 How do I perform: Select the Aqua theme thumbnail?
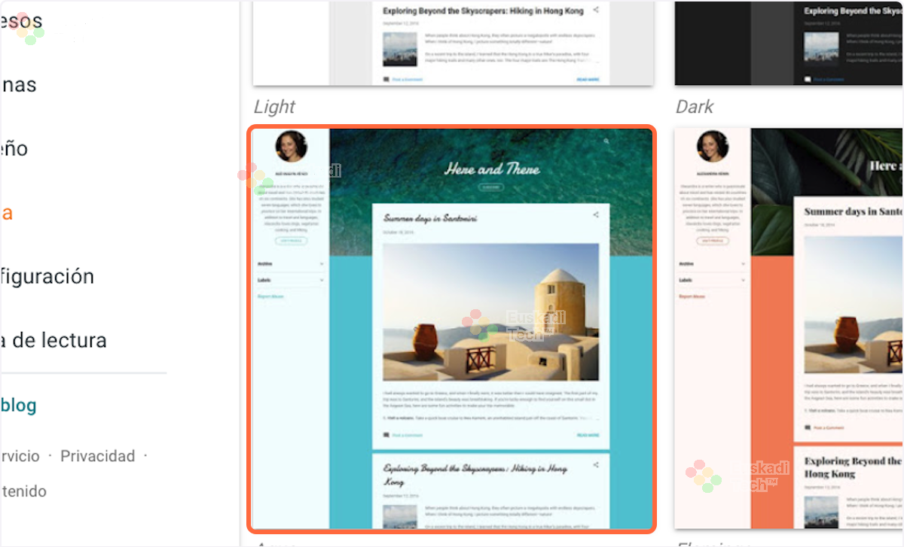452,329
